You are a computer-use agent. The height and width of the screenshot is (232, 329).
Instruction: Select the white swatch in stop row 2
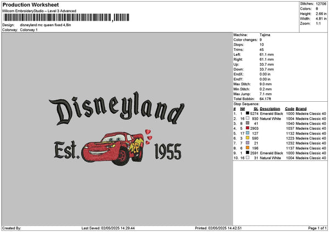[x=248, y=118]
